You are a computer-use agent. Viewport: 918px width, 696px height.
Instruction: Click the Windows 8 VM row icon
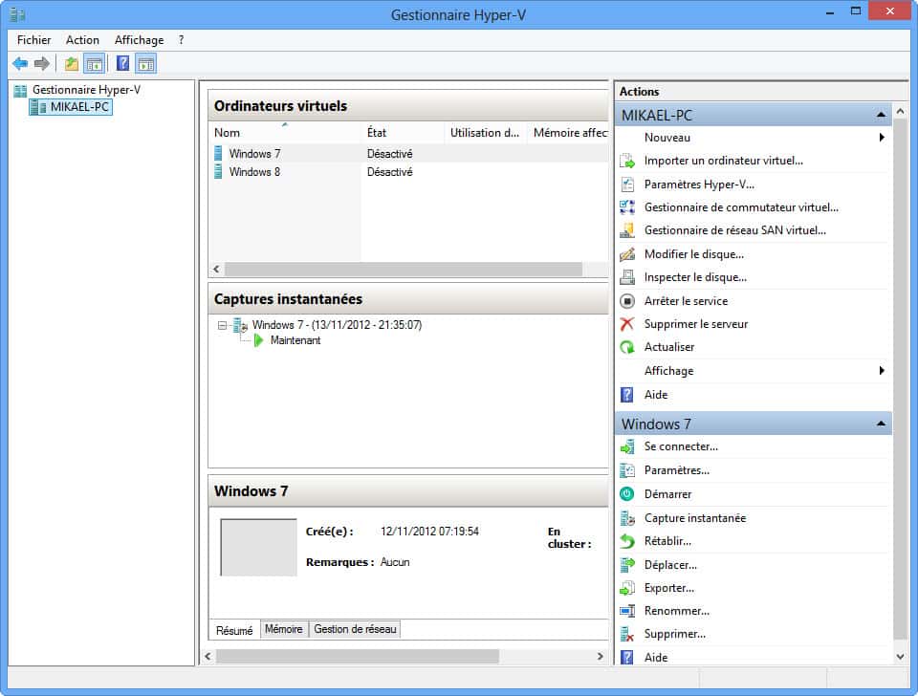point(218,171)
